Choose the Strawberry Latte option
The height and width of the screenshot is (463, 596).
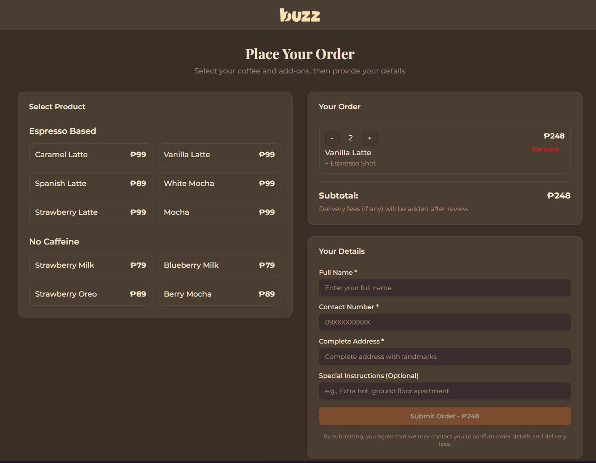[x=90, y=212]
